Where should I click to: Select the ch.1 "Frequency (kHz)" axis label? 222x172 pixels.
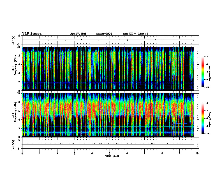pyautogui.click(x=15, y=65)
